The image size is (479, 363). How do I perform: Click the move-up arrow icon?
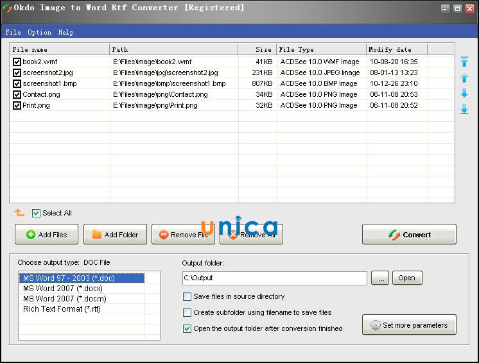click(464, 78)
